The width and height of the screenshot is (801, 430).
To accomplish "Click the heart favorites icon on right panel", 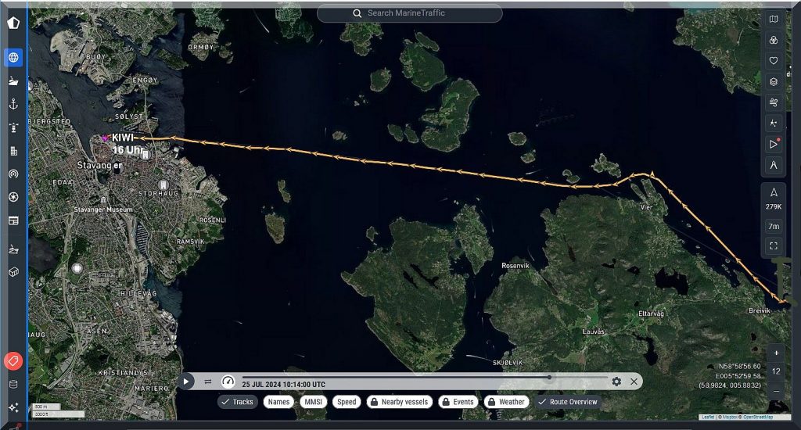I will pos(773,61).
